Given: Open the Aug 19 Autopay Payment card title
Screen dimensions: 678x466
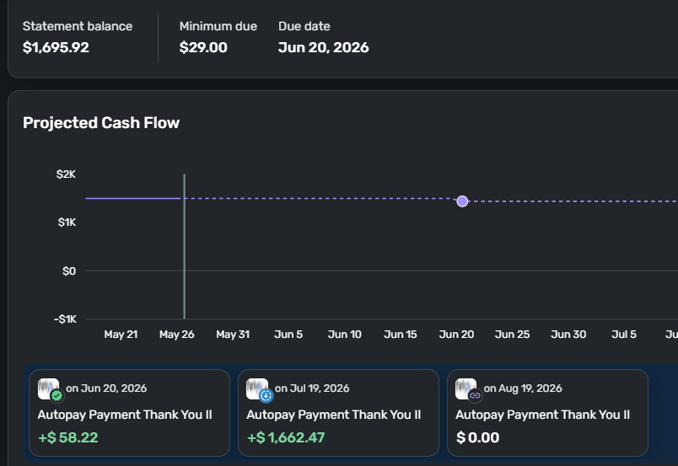Looking at the screenshot, I should 542,415.
